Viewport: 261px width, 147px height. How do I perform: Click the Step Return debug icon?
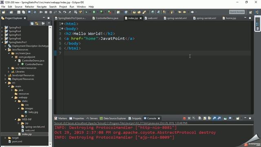[x=70, y=12]
